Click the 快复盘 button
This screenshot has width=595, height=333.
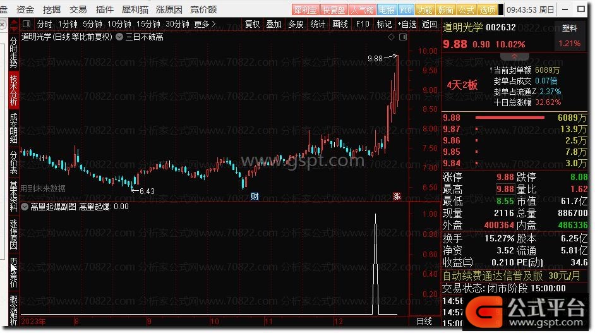point(334,9)
